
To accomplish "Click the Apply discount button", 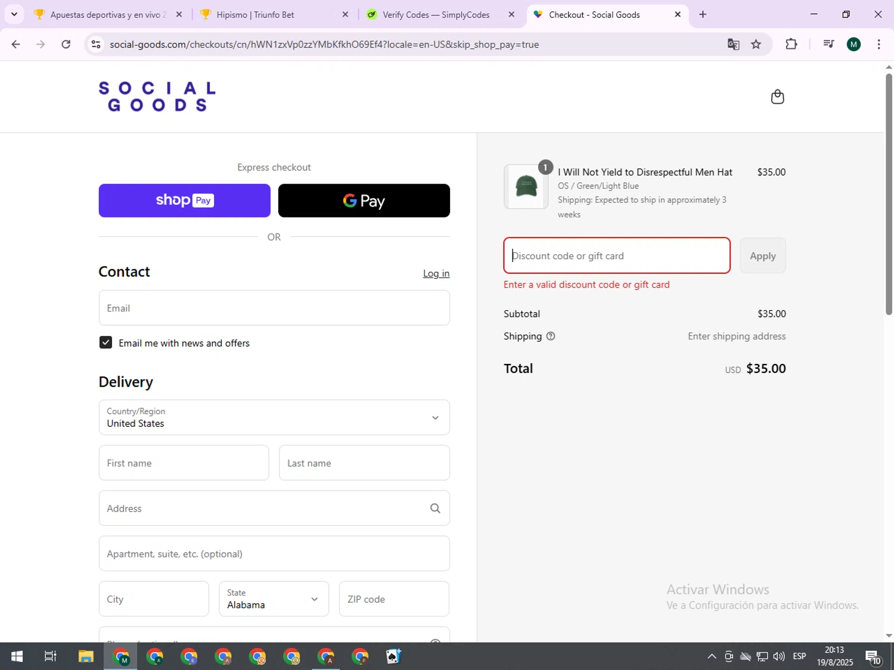I will [x=763, y=255].
